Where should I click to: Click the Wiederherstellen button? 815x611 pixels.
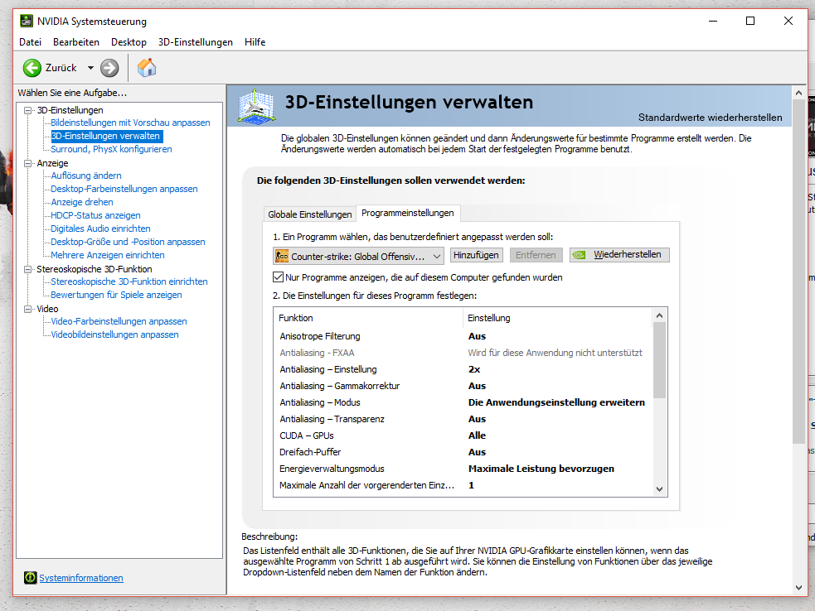coord(619,255)
